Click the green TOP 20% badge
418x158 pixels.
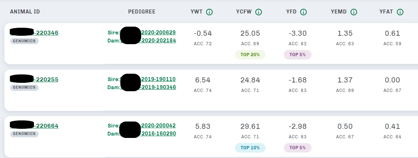pos(250,55)
